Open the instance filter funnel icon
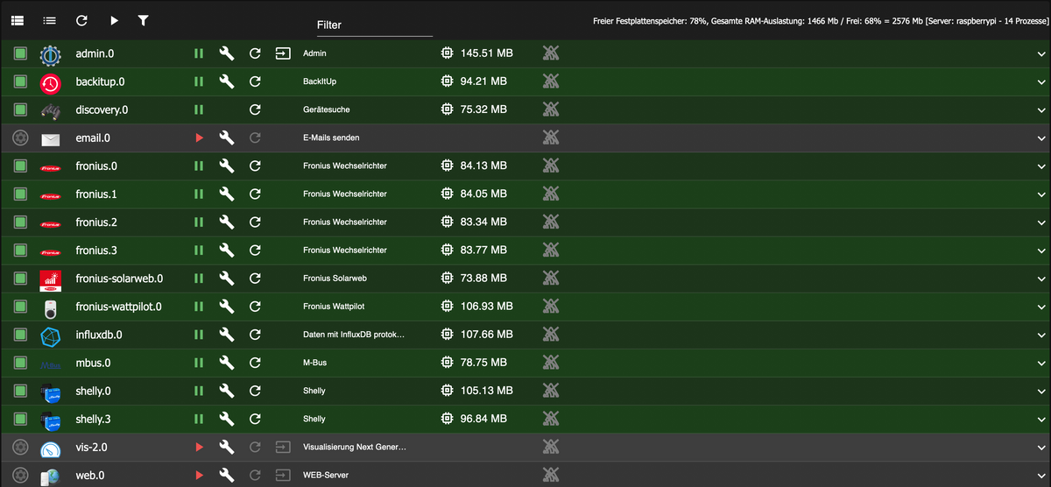Image resolution: width=1051 pixels, height=487 pixels. tap(143, 19)
